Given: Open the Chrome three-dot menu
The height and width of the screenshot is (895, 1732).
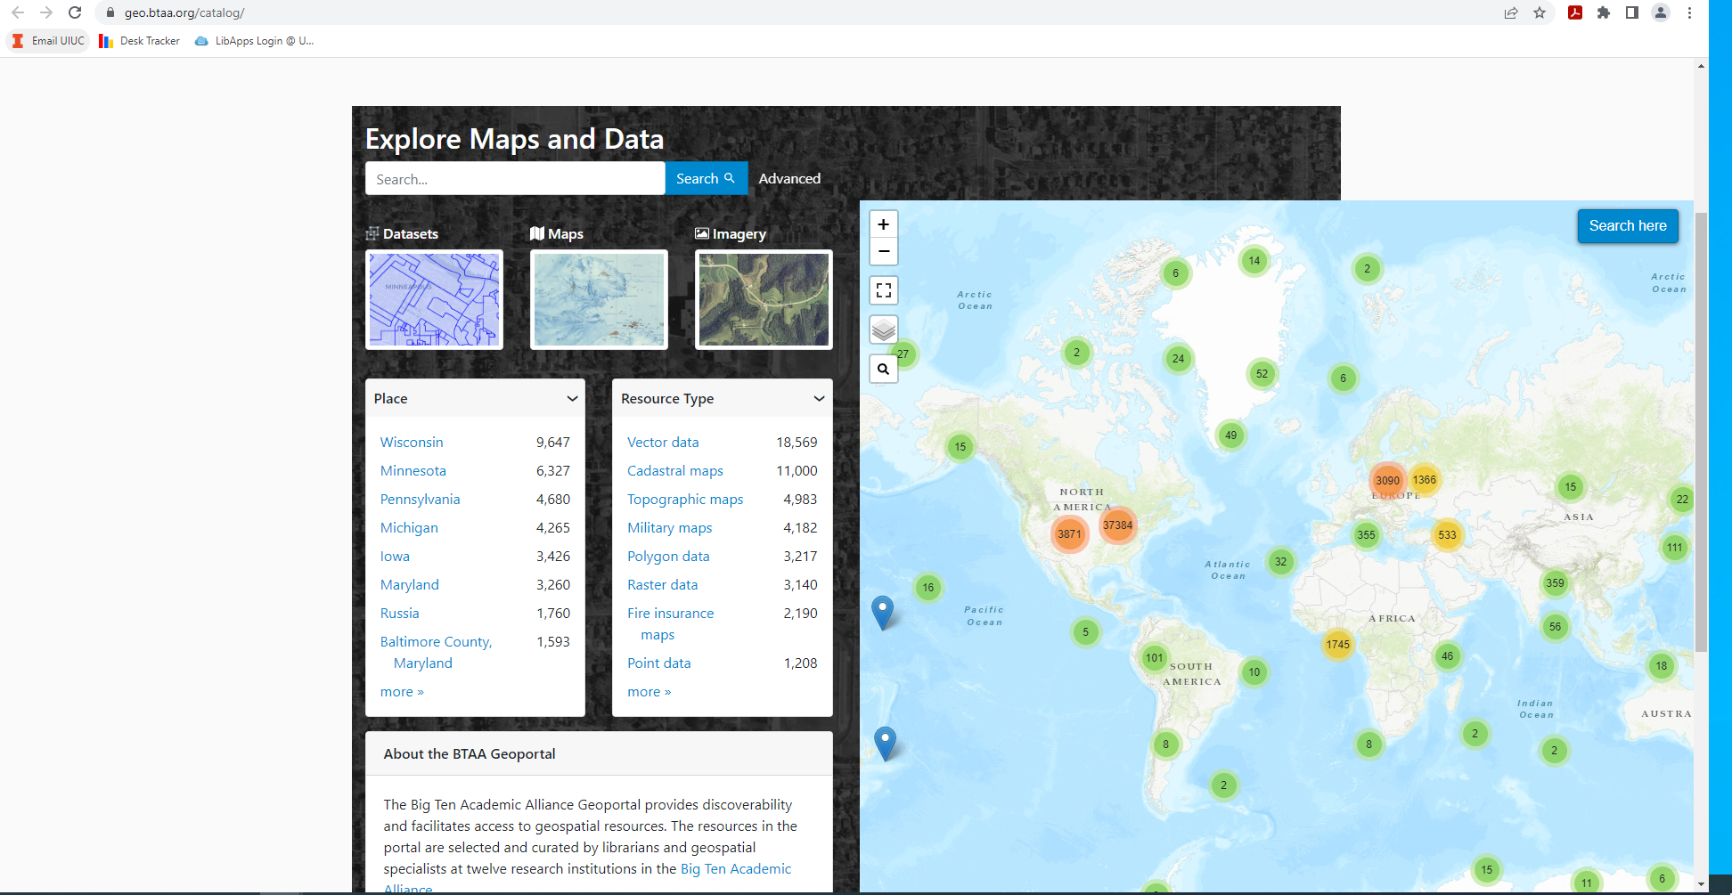Looking at the screenshot, I should point(1689,12).
